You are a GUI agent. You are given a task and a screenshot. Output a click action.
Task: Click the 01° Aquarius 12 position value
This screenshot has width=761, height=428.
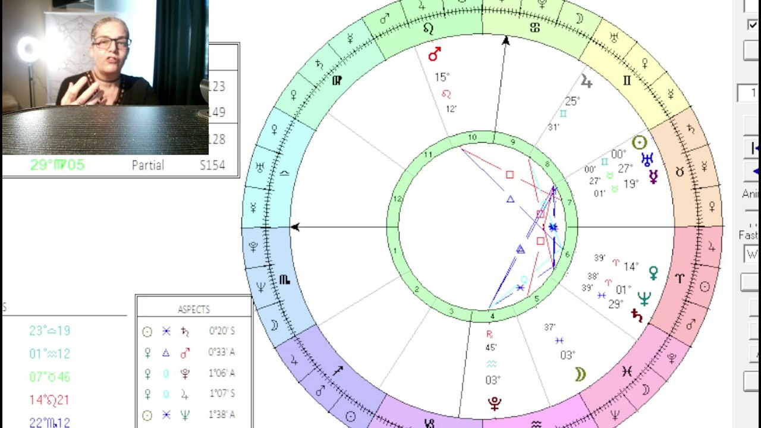click(49, 354)
